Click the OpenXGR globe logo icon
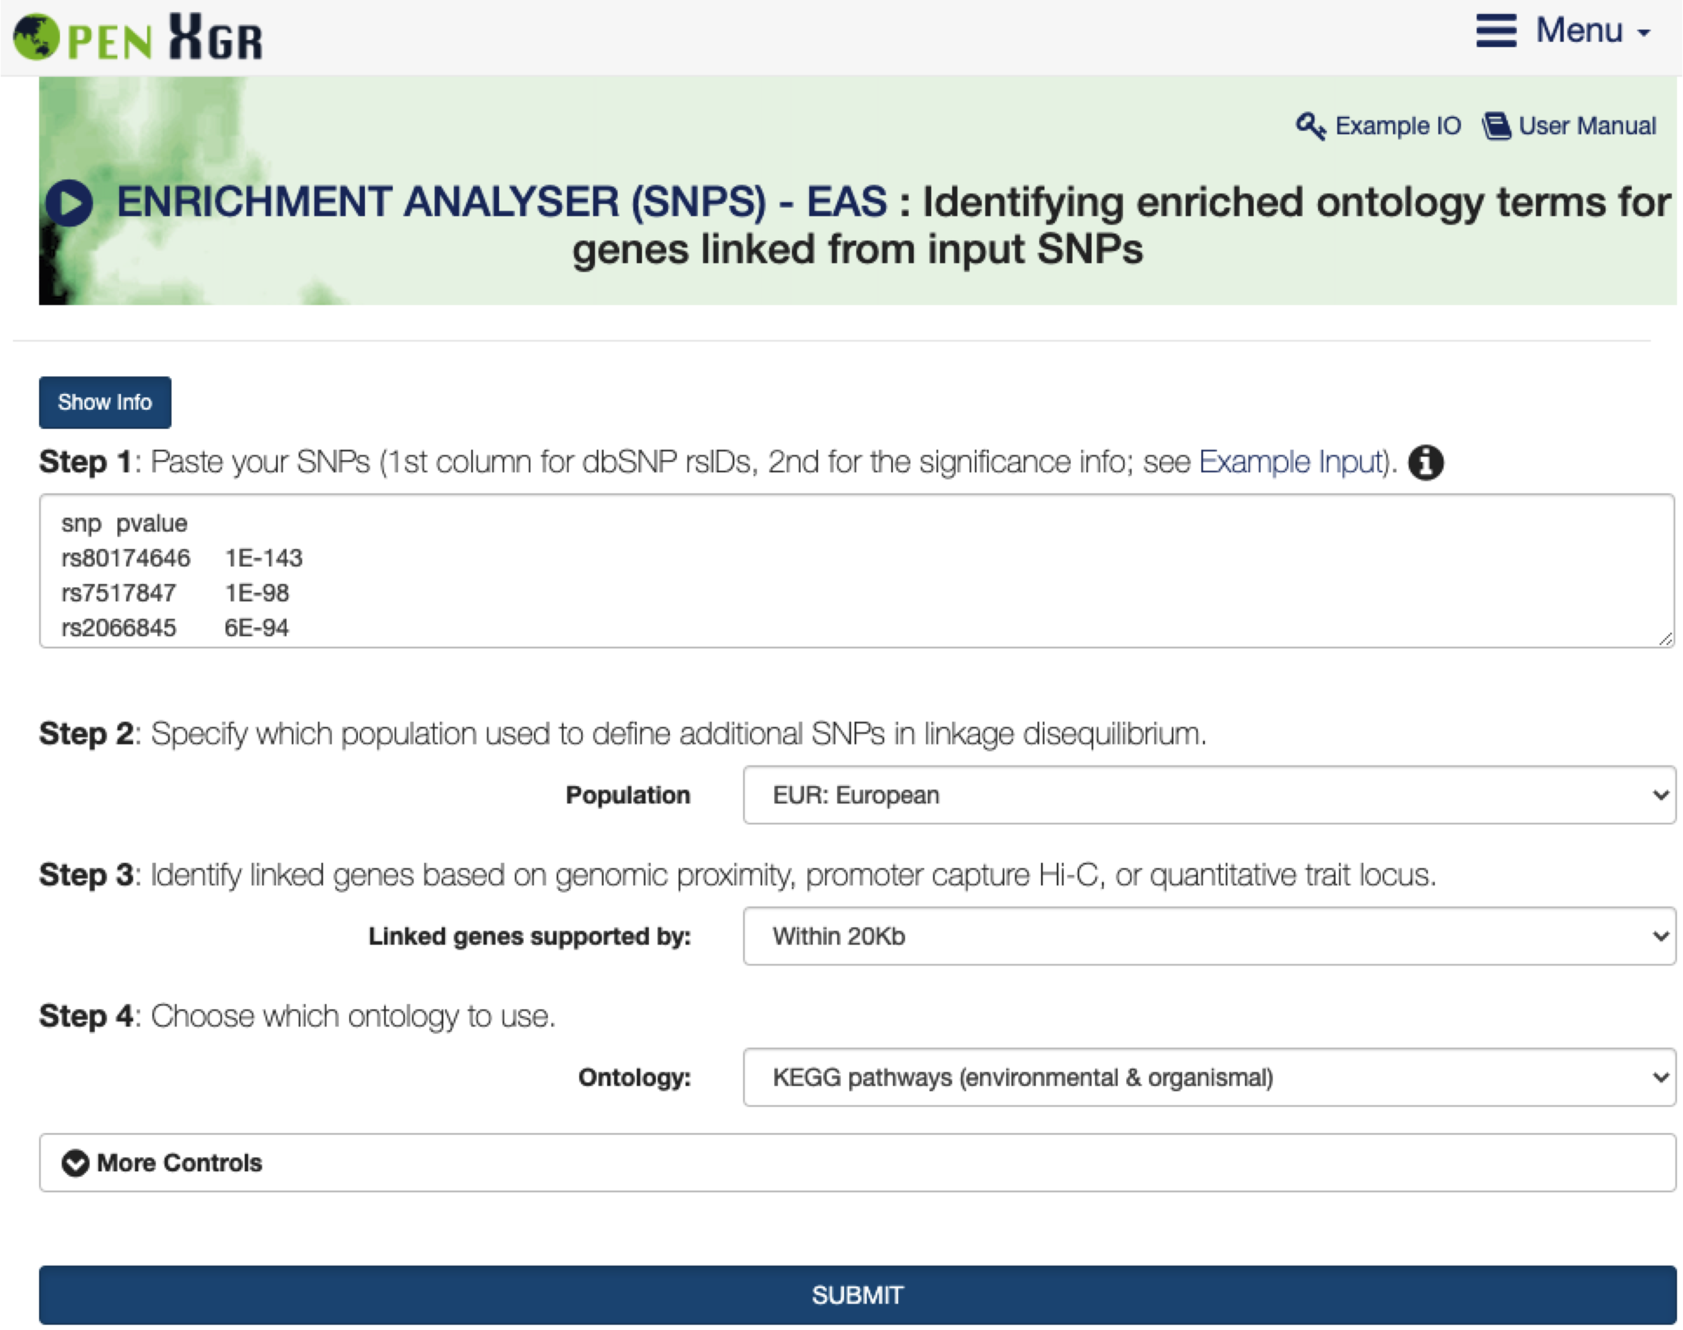Image resolution: width=1683 pixels, height=1330 pixels. [x=36, y=36]
